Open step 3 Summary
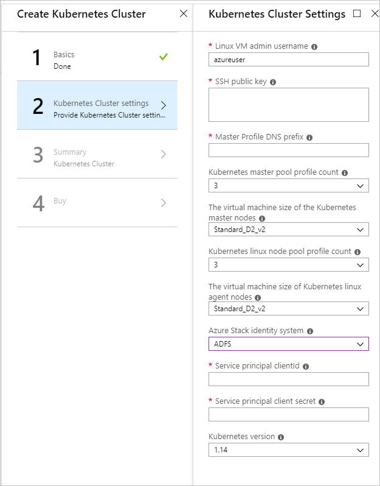This screenshot has height=486, width=380. (x=97, y=154)
